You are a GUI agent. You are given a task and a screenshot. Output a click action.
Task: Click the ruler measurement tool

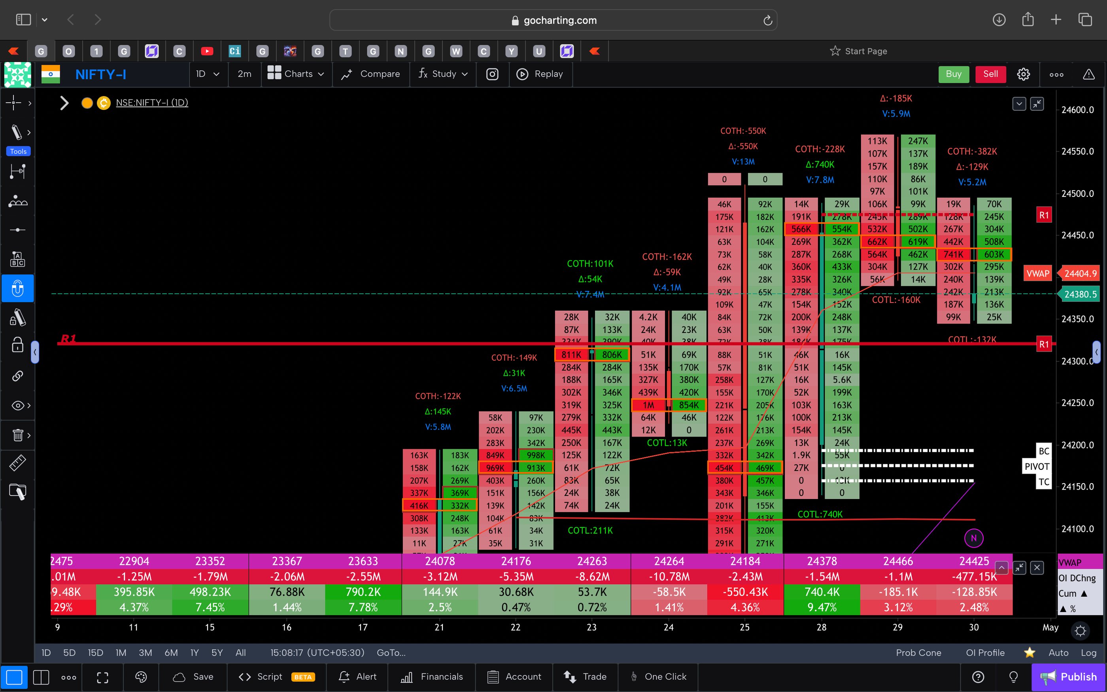(17, 462)
